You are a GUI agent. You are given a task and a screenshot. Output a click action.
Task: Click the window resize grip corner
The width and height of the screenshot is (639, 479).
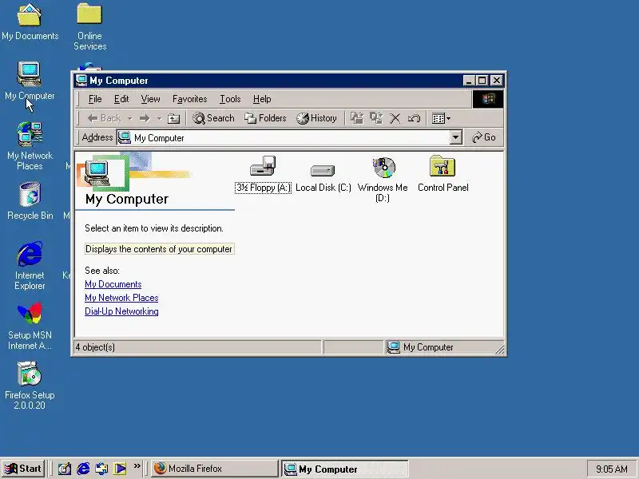click(x=499, y=349)
